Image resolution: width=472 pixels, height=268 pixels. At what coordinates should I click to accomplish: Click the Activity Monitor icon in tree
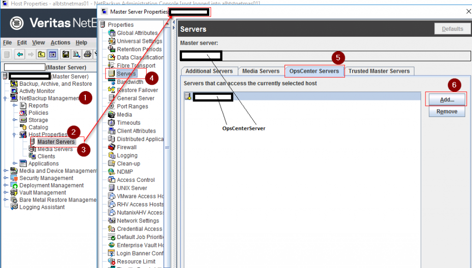tap(14, 91)
